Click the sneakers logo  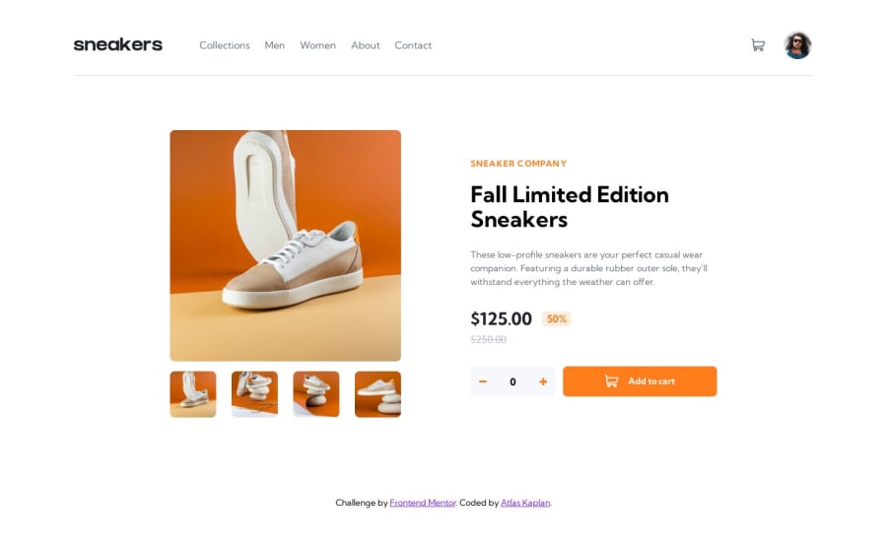coord(118,44)
